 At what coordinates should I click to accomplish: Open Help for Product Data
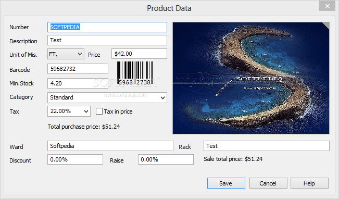309,183
